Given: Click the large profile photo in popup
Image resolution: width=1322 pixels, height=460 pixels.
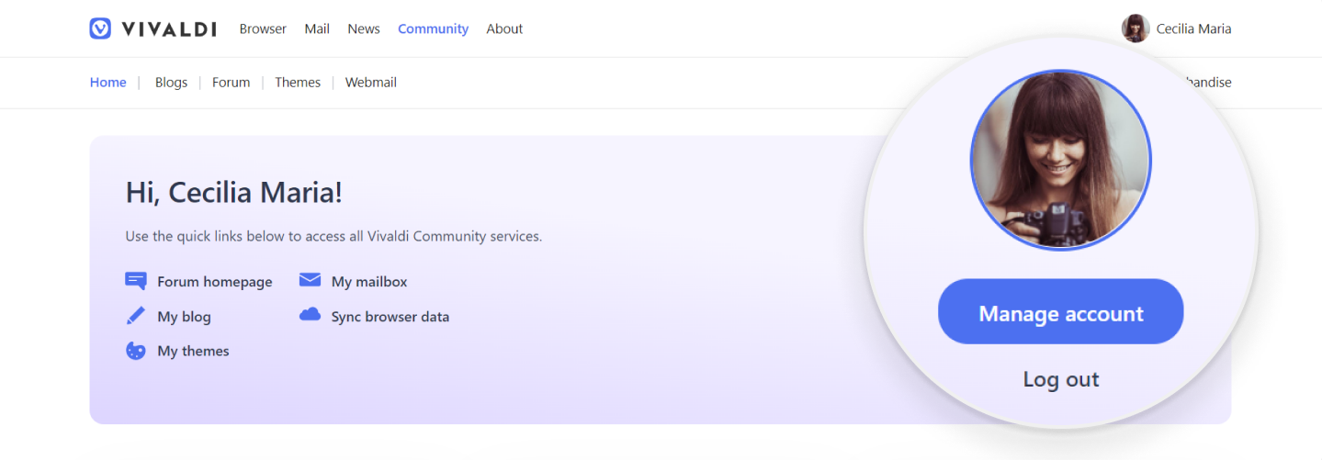Looking at the screenshot, I should tap(1060, 161).
